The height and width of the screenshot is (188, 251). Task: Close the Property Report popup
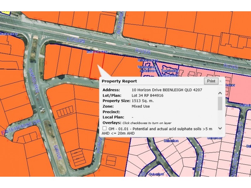(220, 81)
